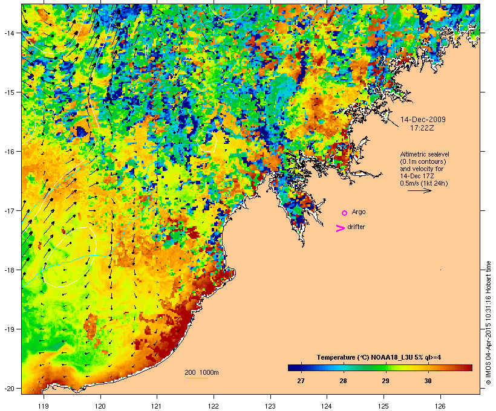Click the 'Altimetric sealevel' legend line
The height and width of the screenshot is (411, 496).
pos(425,154)
